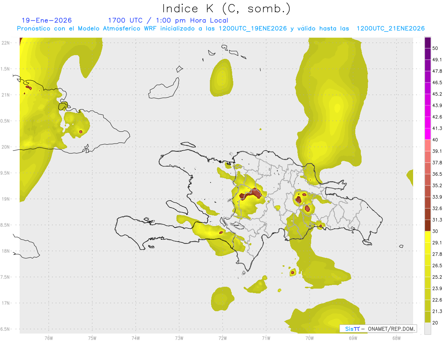This screenshot has height=343, width=445.
Task: Pick the bright yellow legend band between 29.1 and 30
Action: point(428,237)
